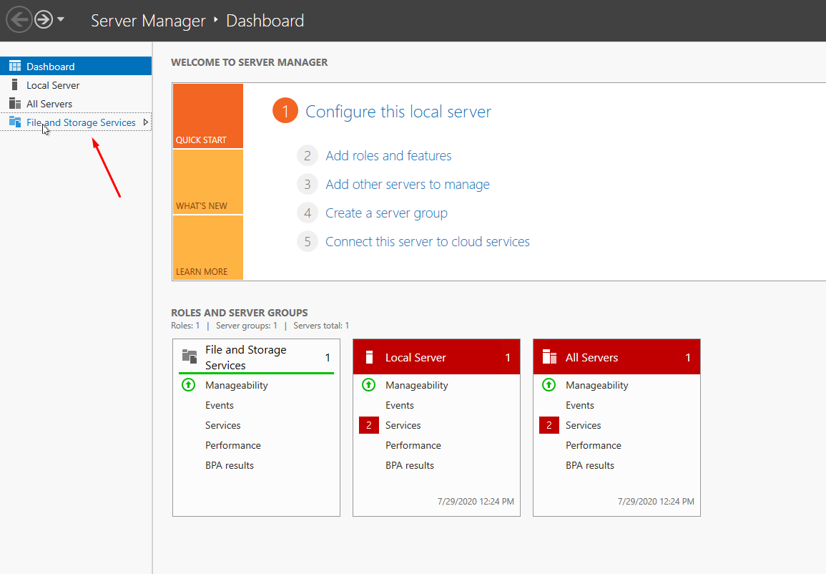Open the Quick Start tile
This screenshot has height=574, width=826.
(x=207, y=116)
